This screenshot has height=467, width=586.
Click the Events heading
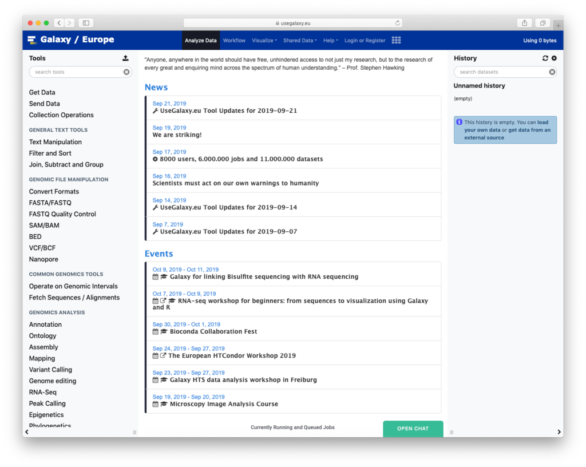(x=159, y=254)
